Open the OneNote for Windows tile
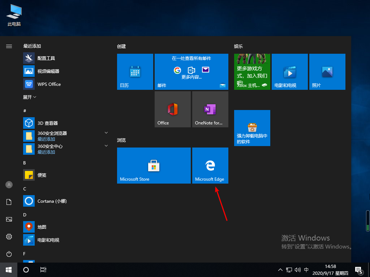This screenshot has width=370, height=277. (x=210, y=109)
